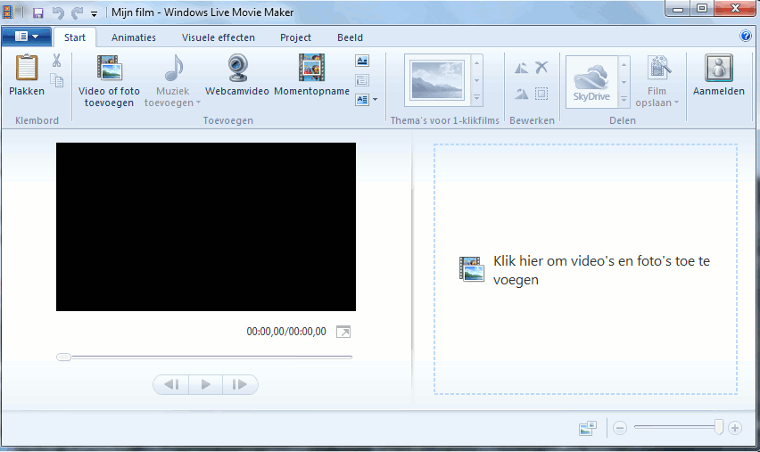Screen dimensions: 760x452
Task: Move the Delen gallery up one row
Action: (624, 64)
